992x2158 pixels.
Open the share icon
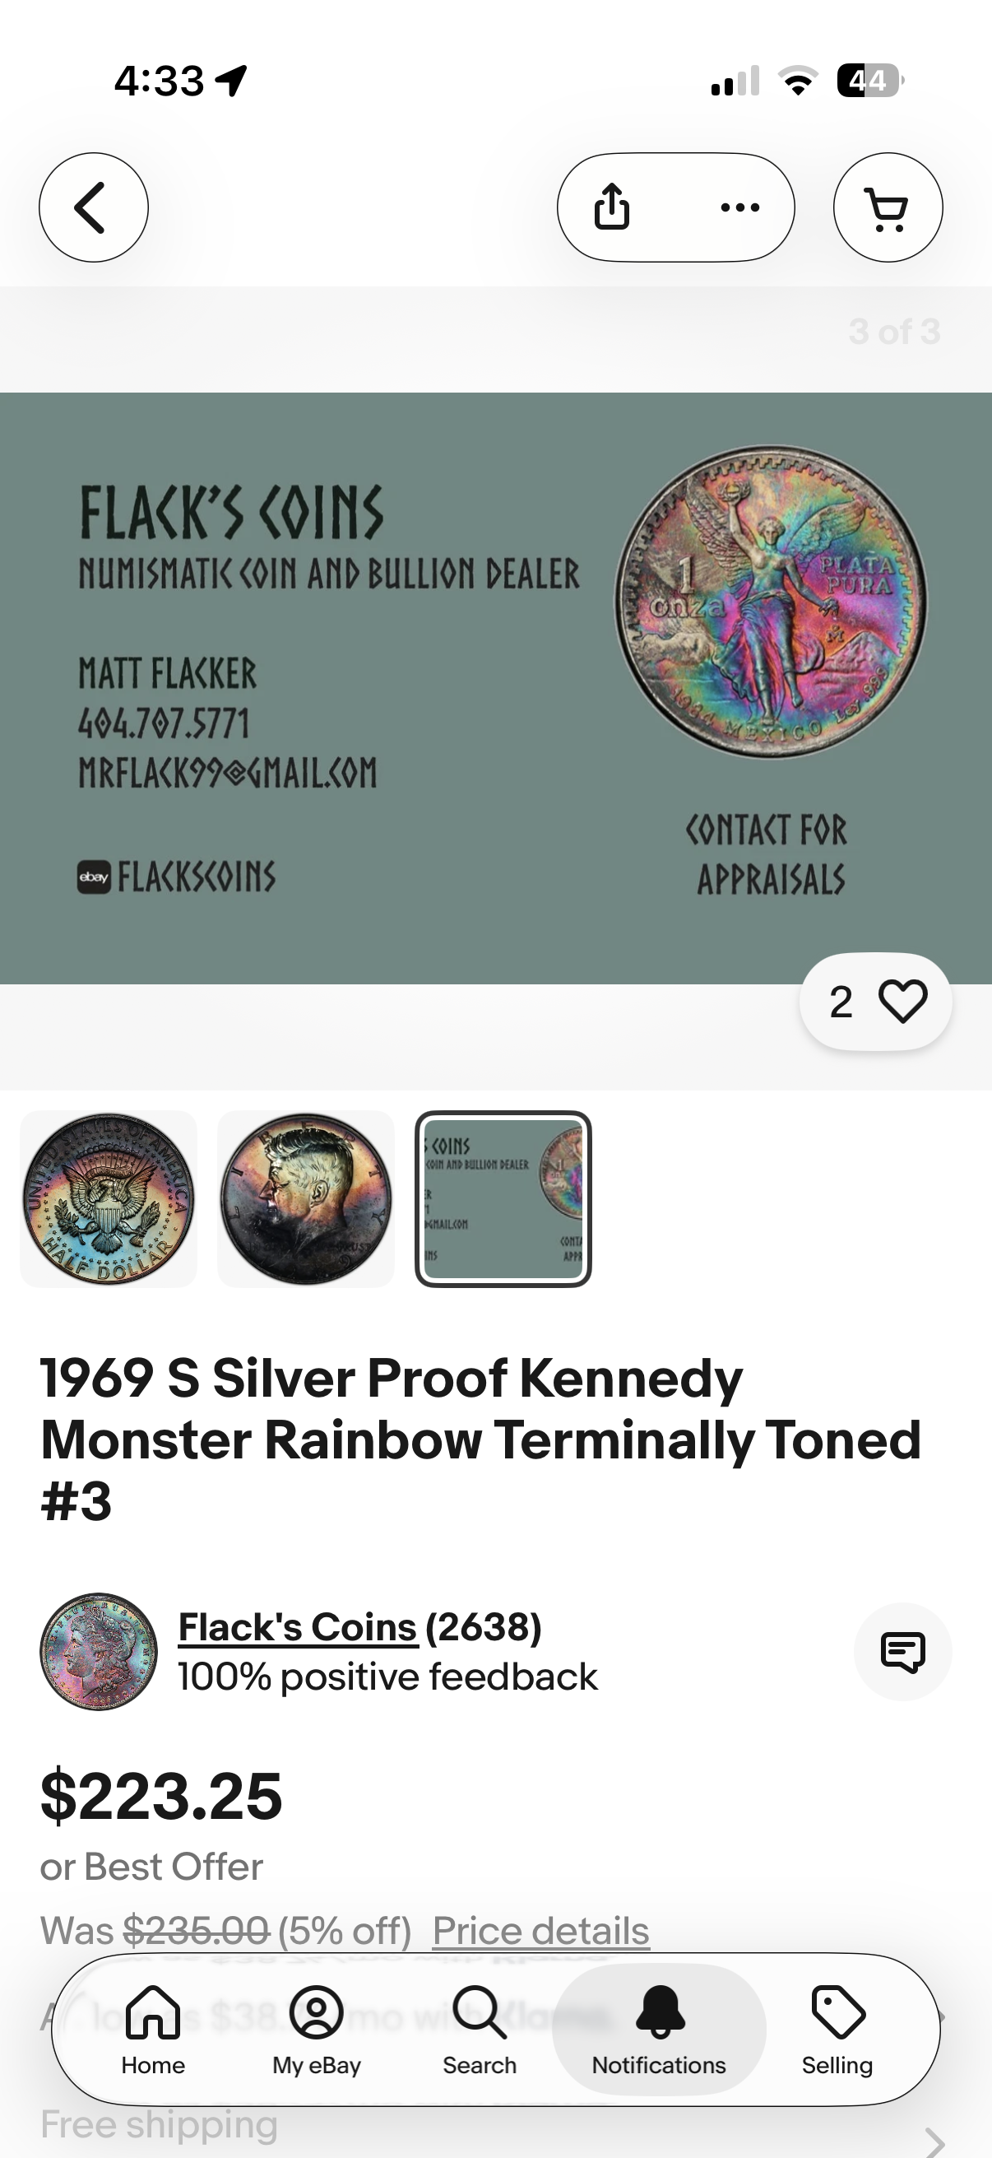point(612,207)
